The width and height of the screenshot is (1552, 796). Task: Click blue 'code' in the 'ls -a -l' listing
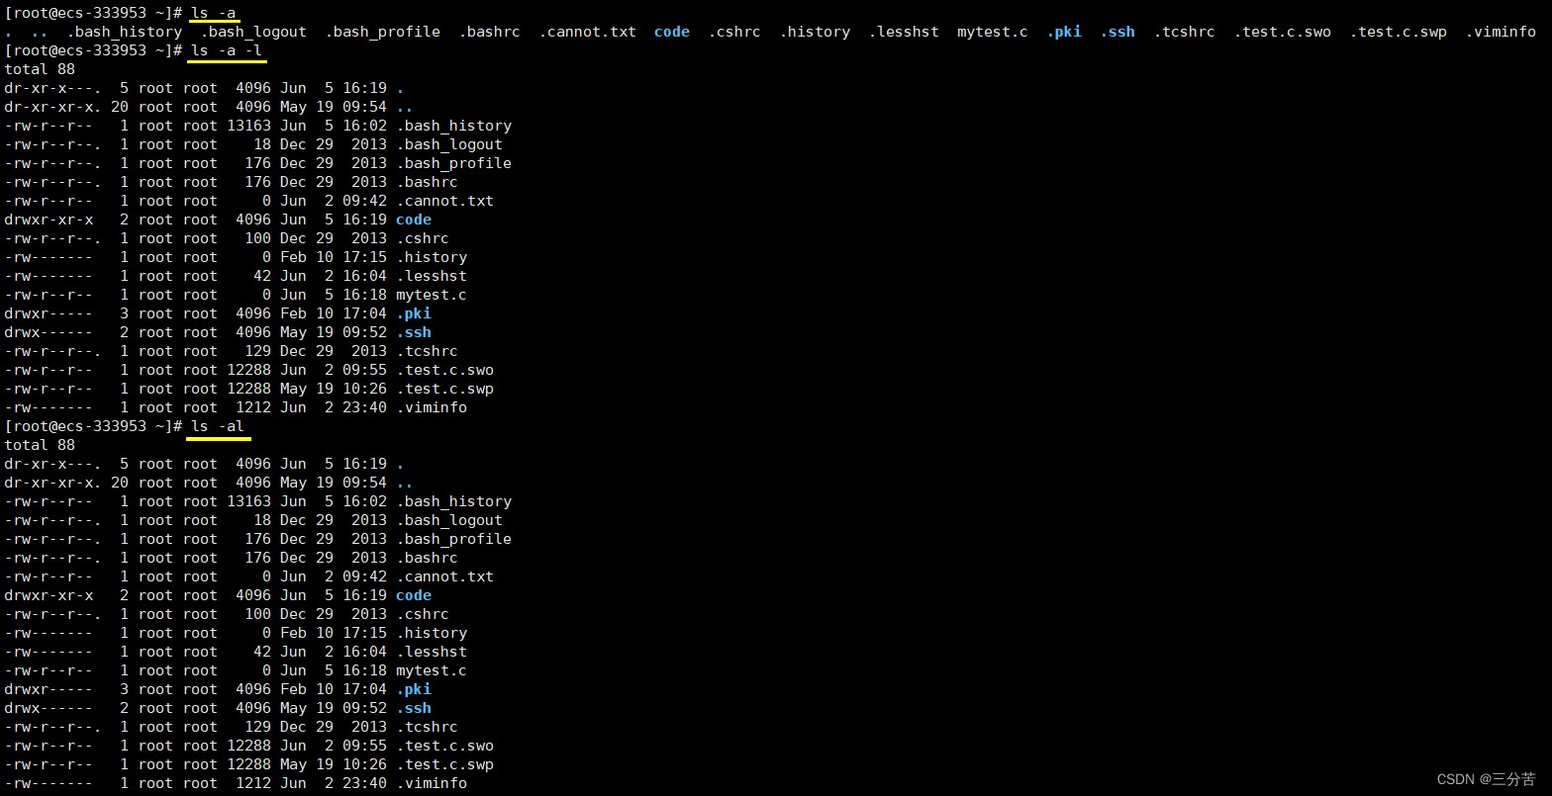[414, 220]
